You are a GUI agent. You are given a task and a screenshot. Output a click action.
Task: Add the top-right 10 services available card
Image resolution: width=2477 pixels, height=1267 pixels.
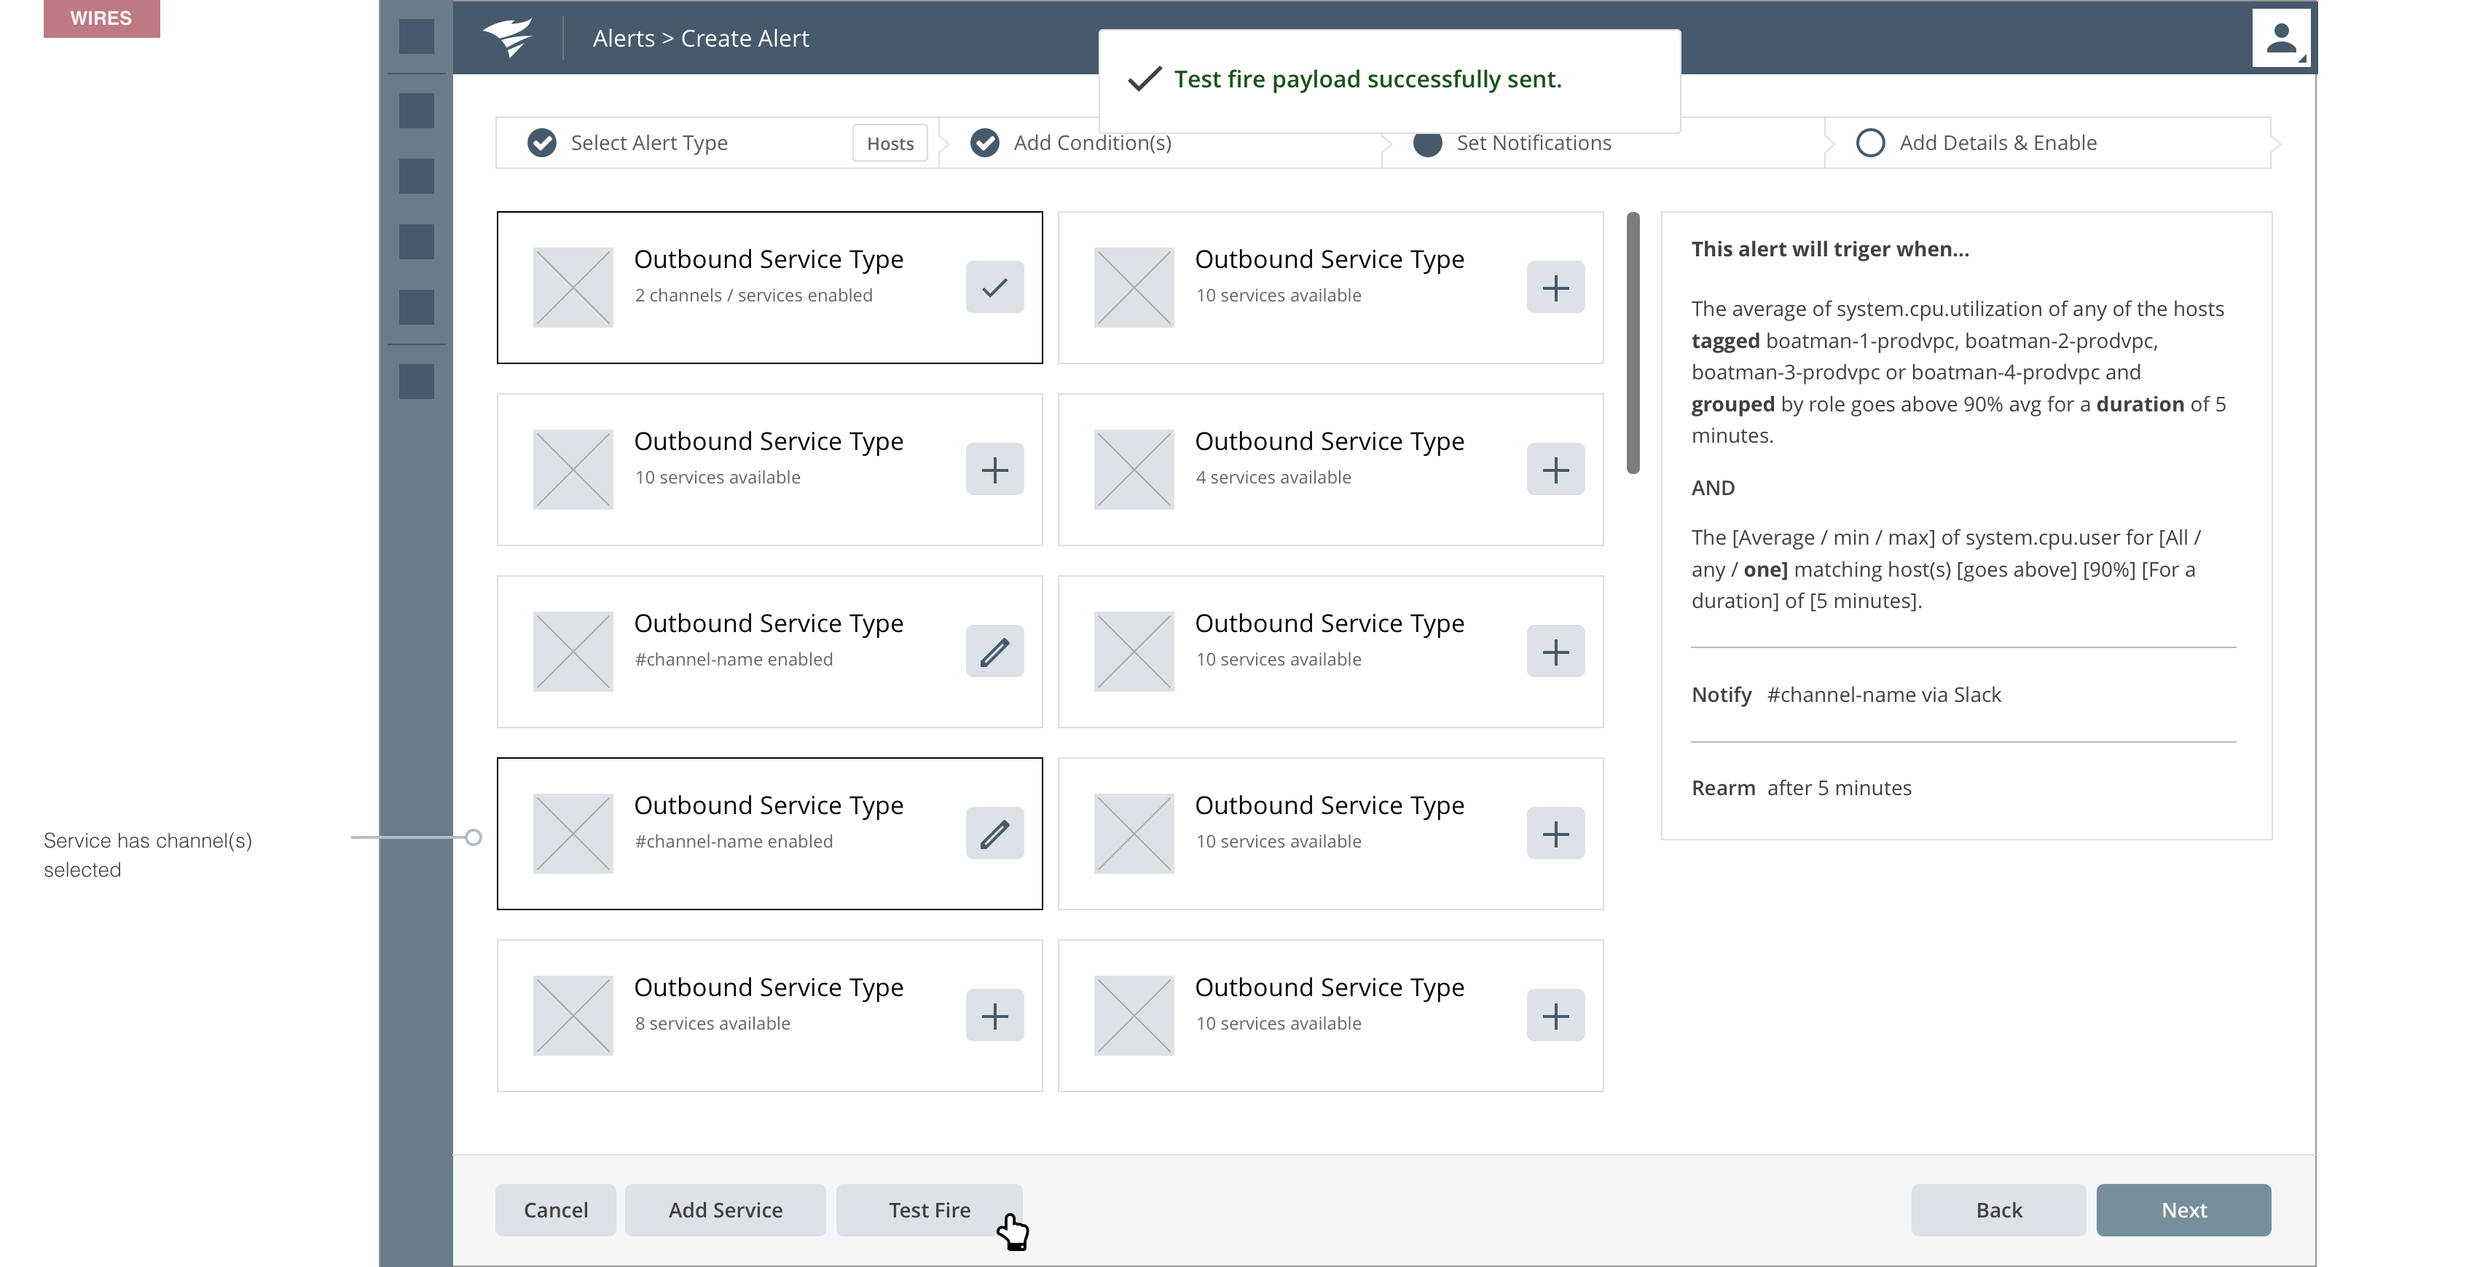(x=1555, y=288)
